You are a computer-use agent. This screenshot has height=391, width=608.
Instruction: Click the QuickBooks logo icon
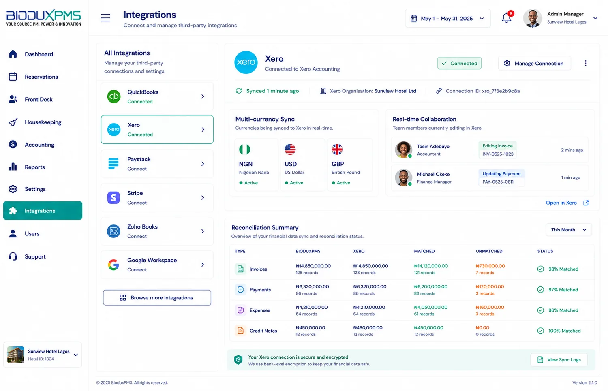pyautogui.click(x=114, y=96)
